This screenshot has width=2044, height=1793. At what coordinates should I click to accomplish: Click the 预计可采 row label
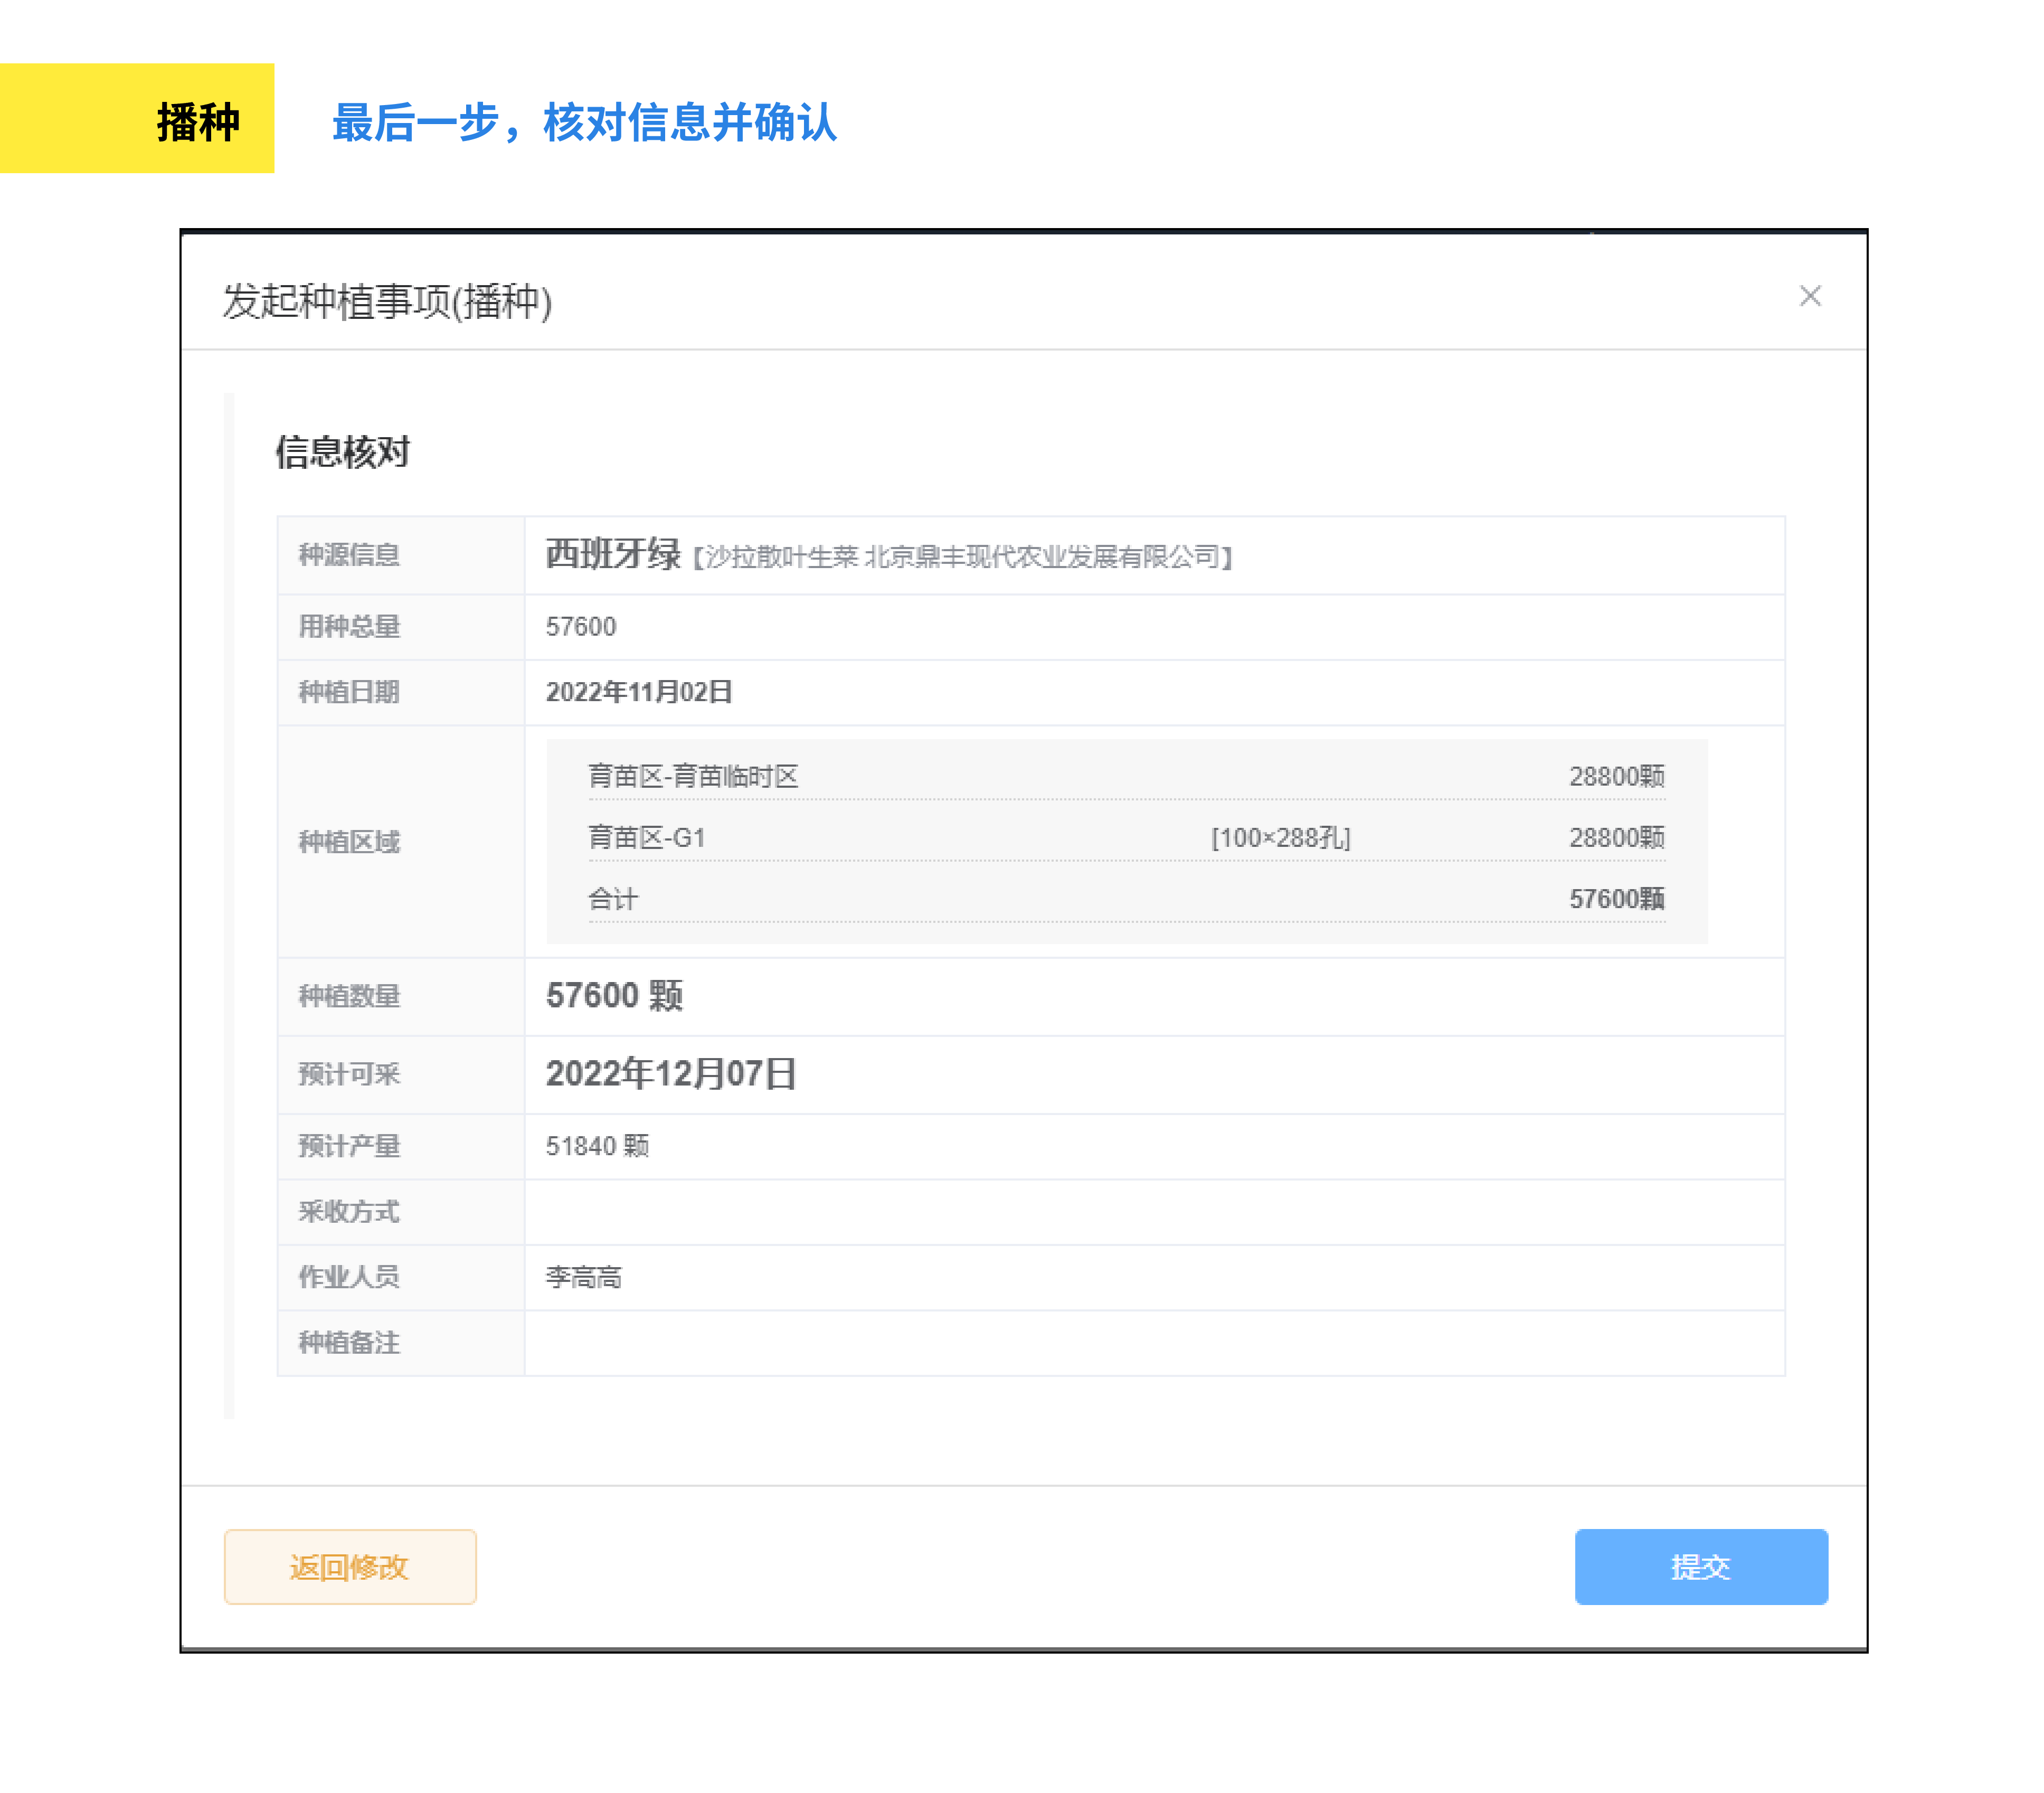click(x=349, y=1074)
